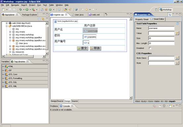Switch to the Design/Source tab
Viewport: 183px width, 127px height.
coord(57,101)
